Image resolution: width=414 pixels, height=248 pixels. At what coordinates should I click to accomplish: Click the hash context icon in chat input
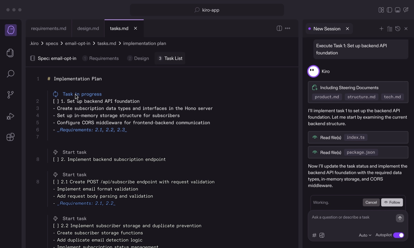[314, 235]
